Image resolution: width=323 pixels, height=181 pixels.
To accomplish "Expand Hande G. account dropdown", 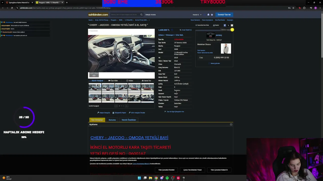I will (x=197, y=15).
